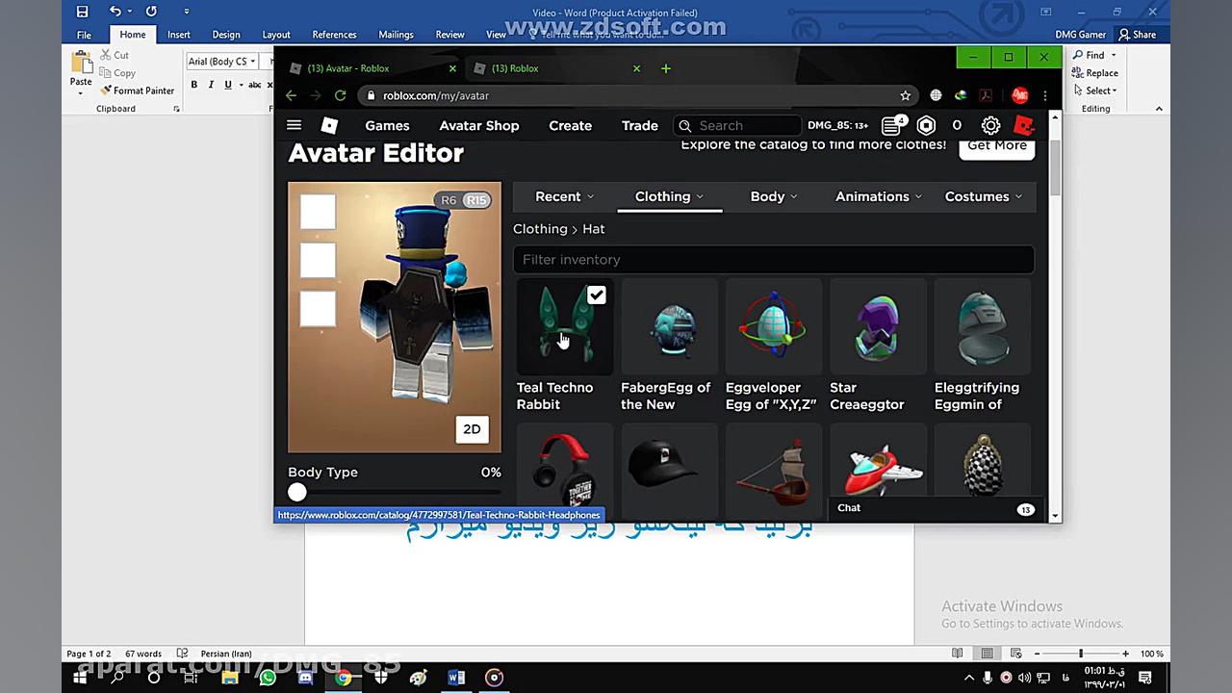
Task: Switch to the second '(13) Roblox' browser tab
Action: coord(556,68)
